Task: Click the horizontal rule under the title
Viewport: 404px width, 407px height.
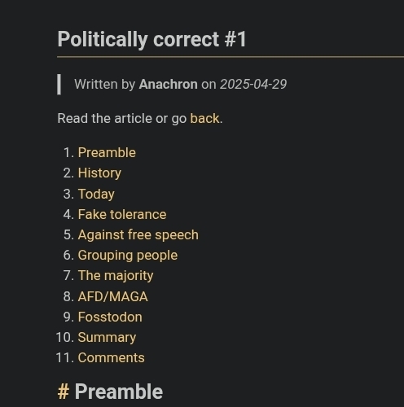Action: pyautogui.click(x=231, y=57)
